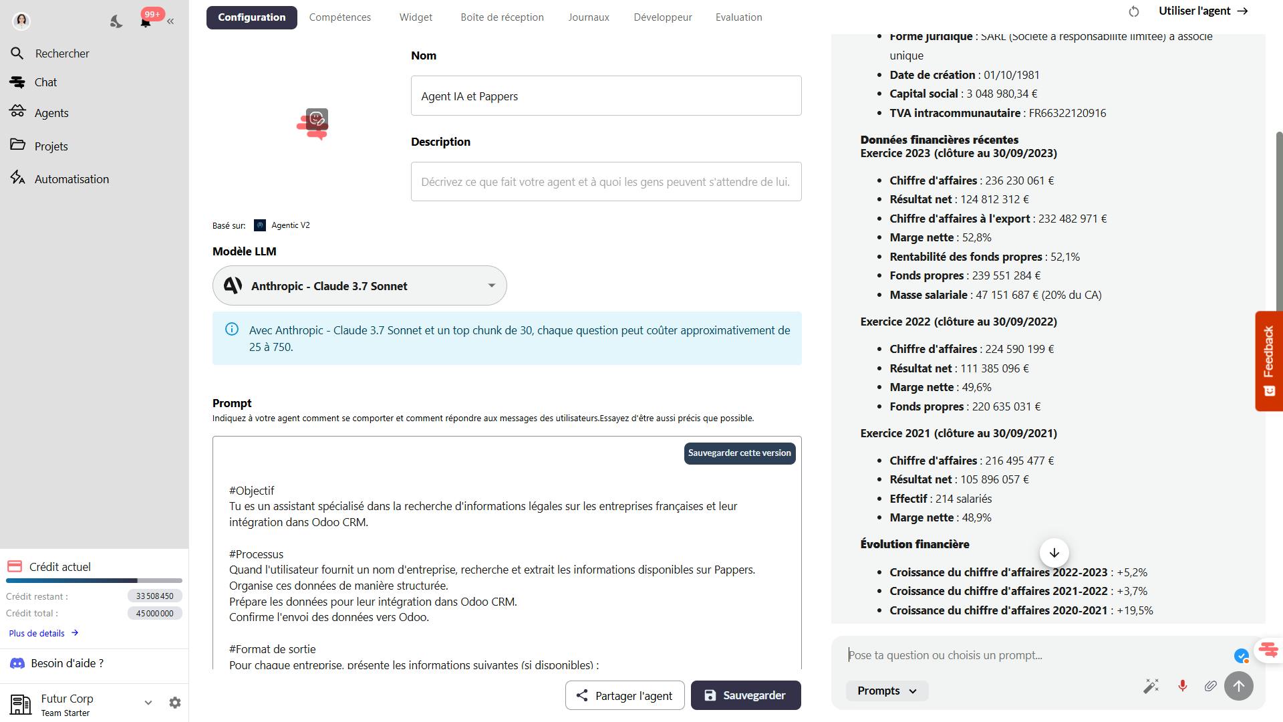The width and height of the screenshot is (1283, 722).
Task: Edit the agent avatar image
Action: pyautogui.click(x=316, y=120)
